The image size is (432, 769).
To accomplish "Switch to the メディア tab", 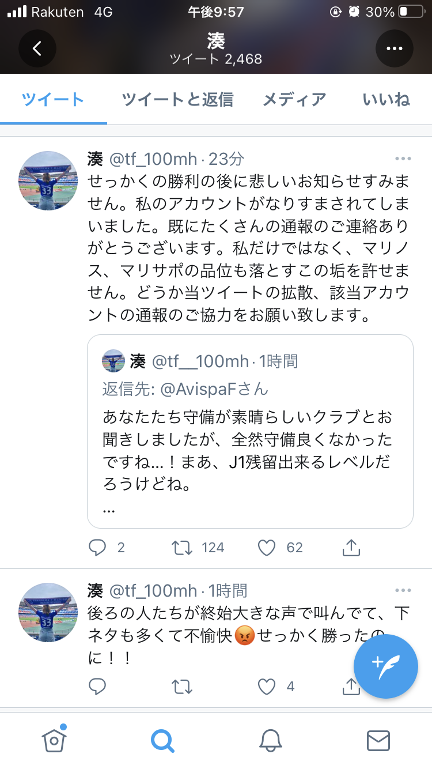I will click(294, 100).
